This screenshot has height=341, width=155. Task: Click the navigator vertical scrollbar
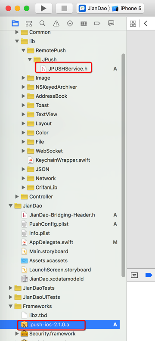123,166
